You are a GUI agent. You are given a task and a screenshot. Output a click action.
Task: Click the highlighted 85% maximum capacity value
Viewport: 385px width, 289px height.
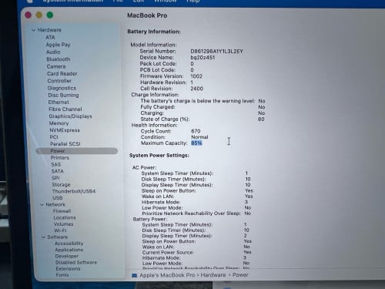pos(196,143)
